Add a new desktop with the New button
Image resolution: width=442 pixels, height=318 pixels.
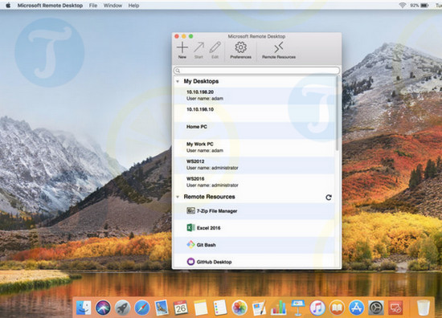pos(182,50)
